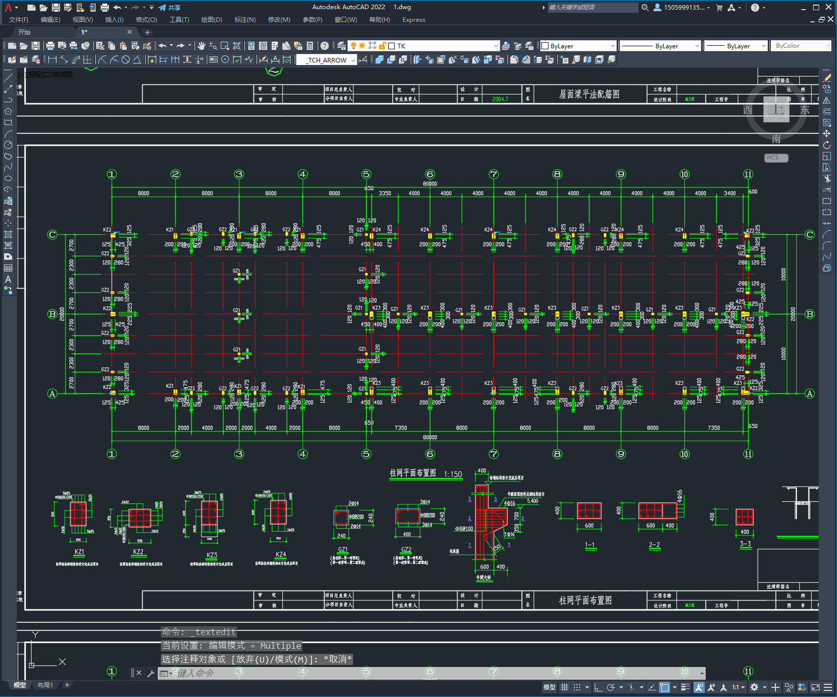
Task: Select the Multiline Text tool A
Action: (8, 279)
